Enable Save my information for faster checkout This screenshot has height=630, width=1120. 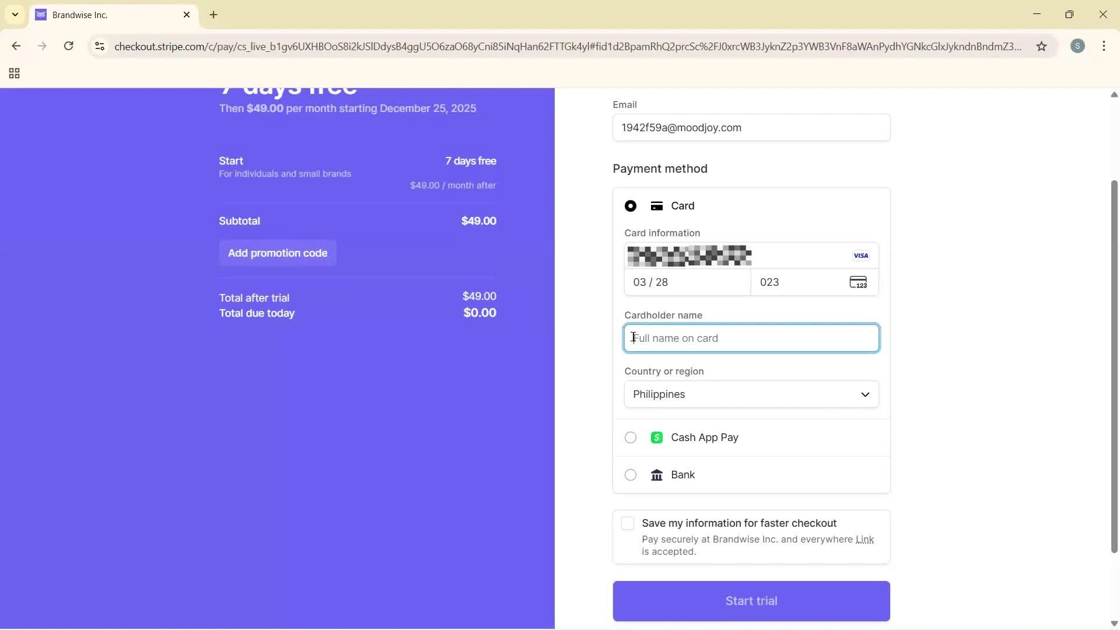628,523
